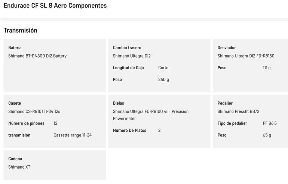The image size is (288, 184).
Task: Click the Shimano XT chain text
Action: click(x=19, y=167)
